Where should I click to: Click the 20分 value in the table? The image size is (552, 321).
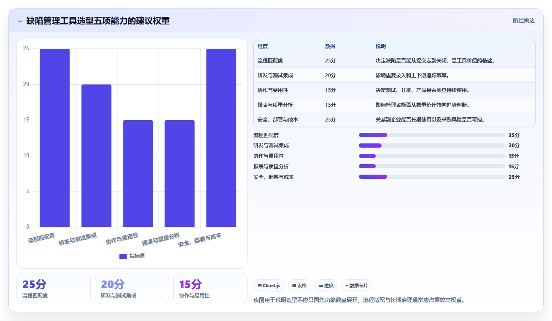[x=331, y=76]
